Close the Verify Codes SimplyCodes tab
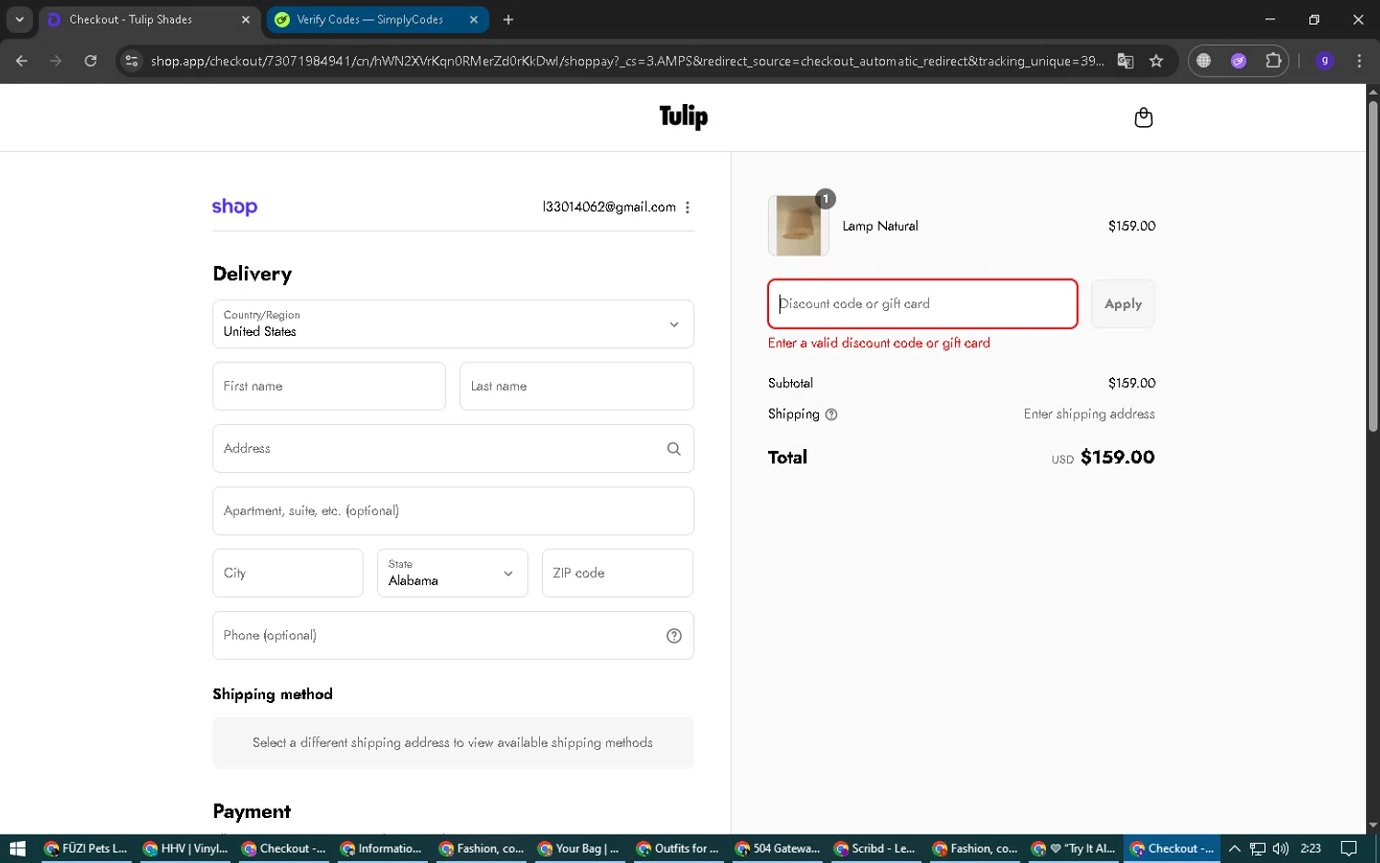 [474, 19]
